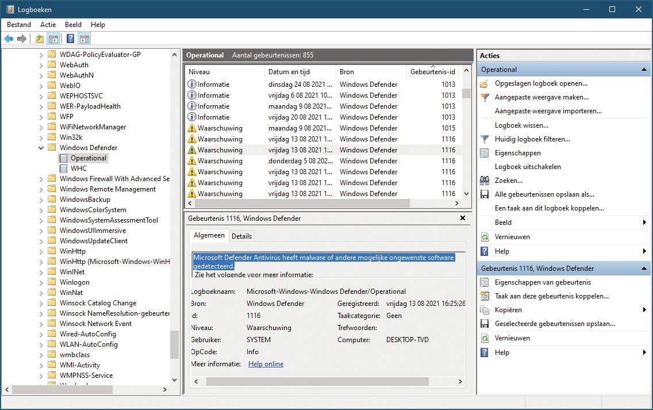The width and height of the screenshot is (653, 410).
Task: Click the Logboeken app icon in title bar
Action: pyautogui.click(x=10, y=9)
